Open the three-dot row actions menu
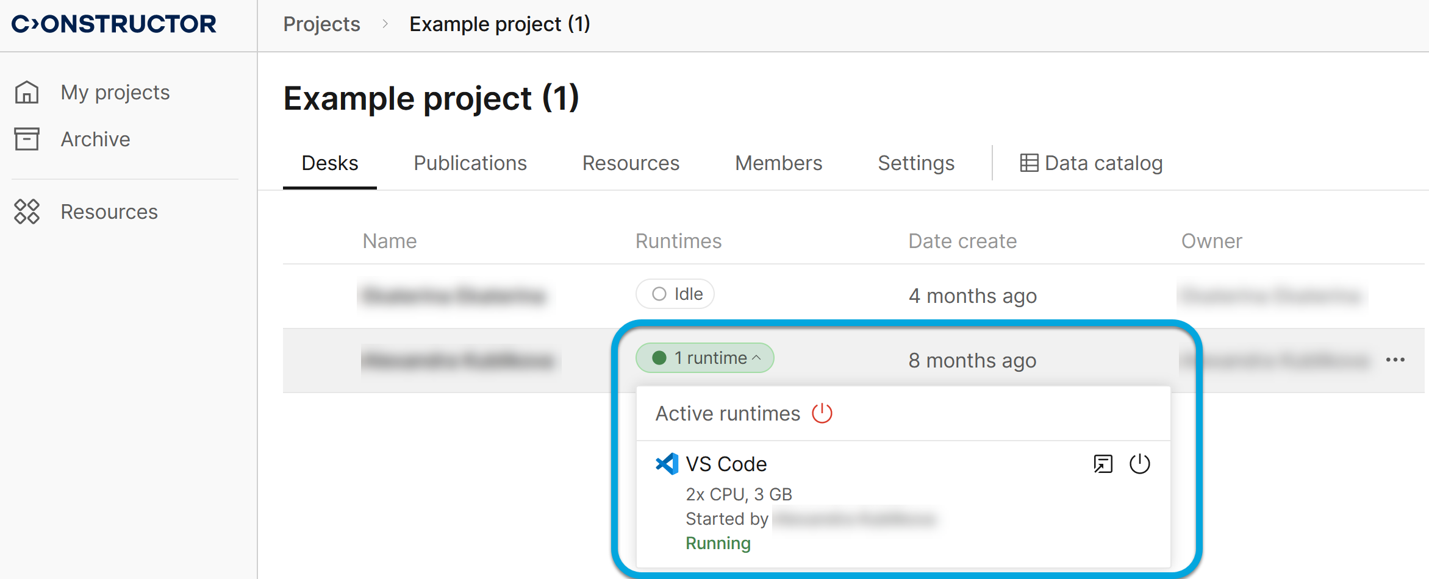The height and width of the screenshot is (579, 1429). (1395, 360)
